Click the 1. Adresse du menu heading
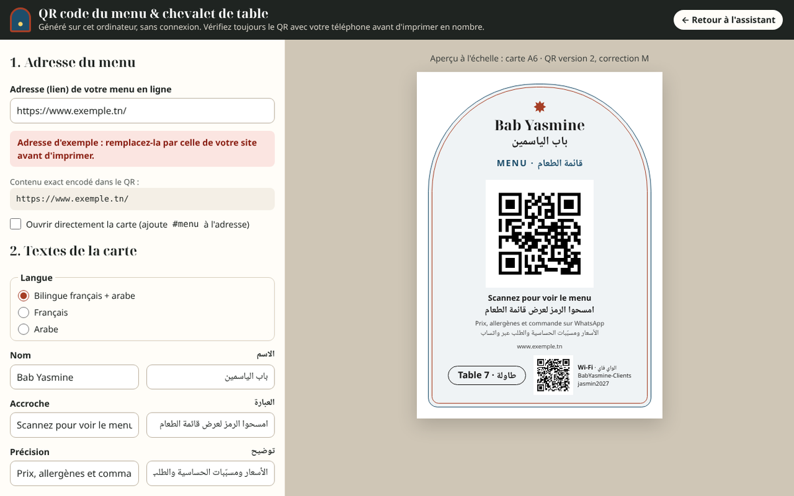The width and height of the screenshot is (794, 496). 73,62
